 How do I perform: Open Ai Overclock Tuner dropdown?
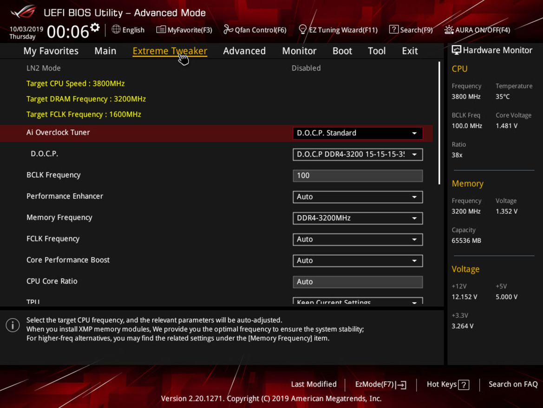point(357,133)
